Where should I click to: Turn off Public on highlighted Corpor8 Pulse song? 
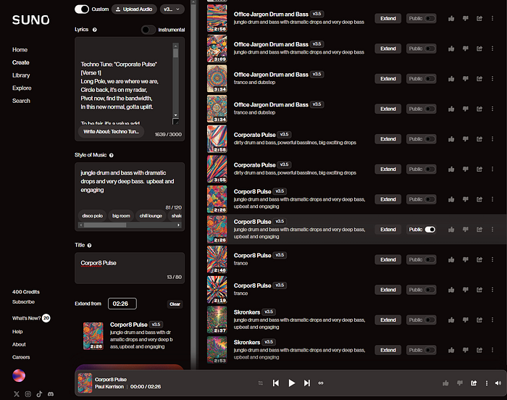[430, 230]
